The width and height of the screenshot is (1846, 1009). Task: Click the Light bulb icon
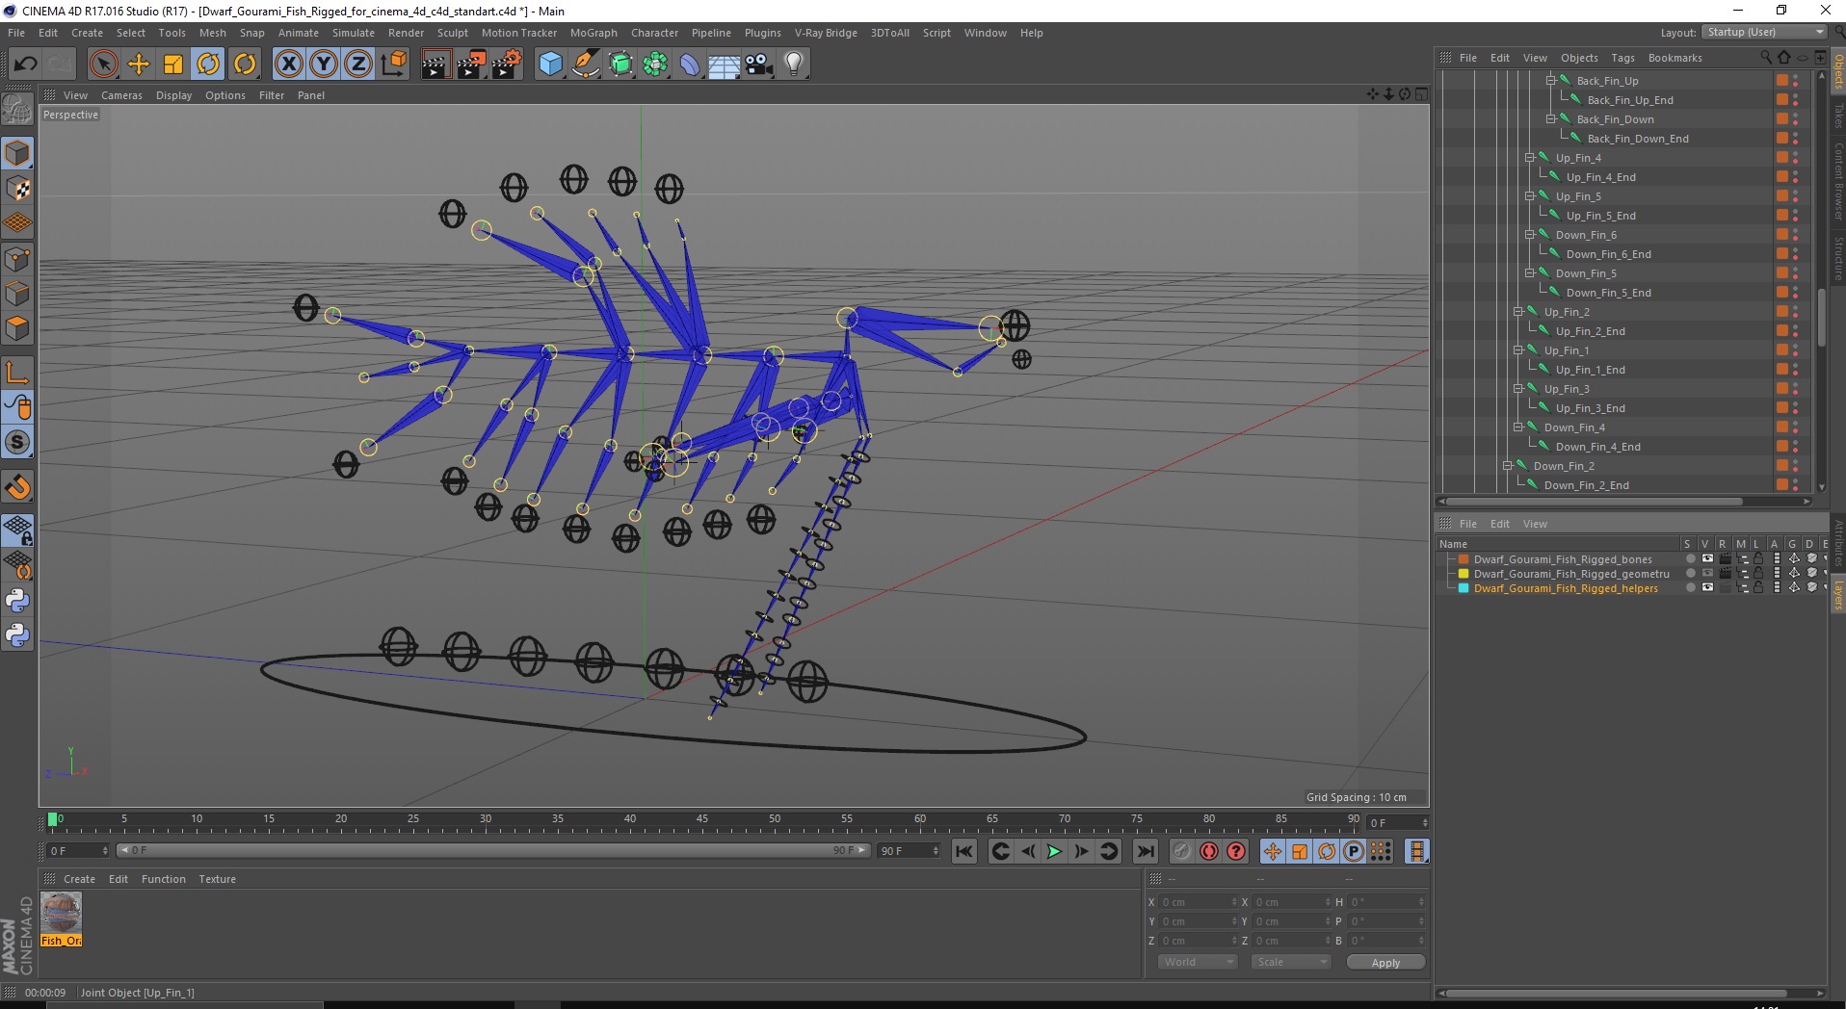click(x=794, y=65)
